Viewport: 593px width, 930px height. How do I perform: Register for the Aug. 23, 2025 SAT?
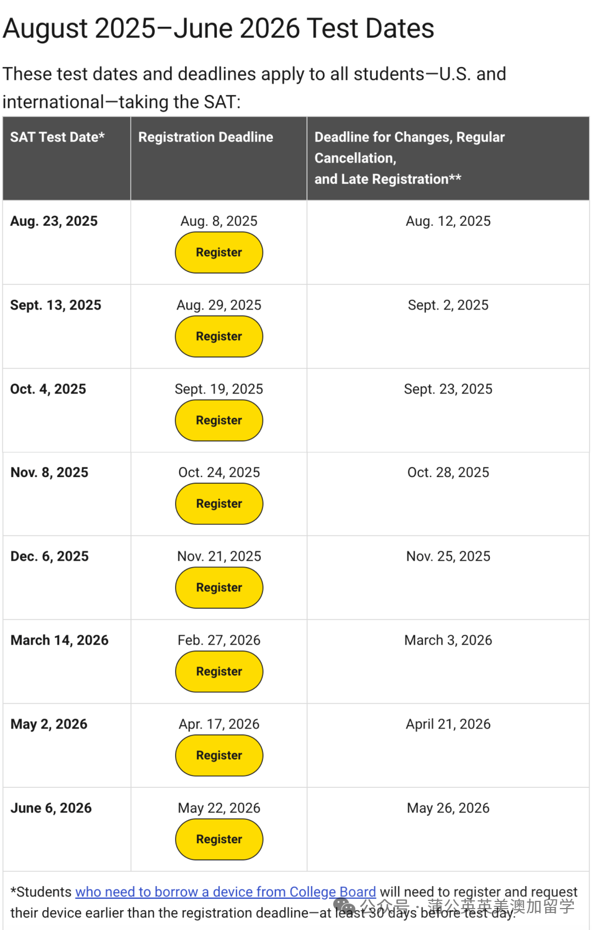(219, 253)
